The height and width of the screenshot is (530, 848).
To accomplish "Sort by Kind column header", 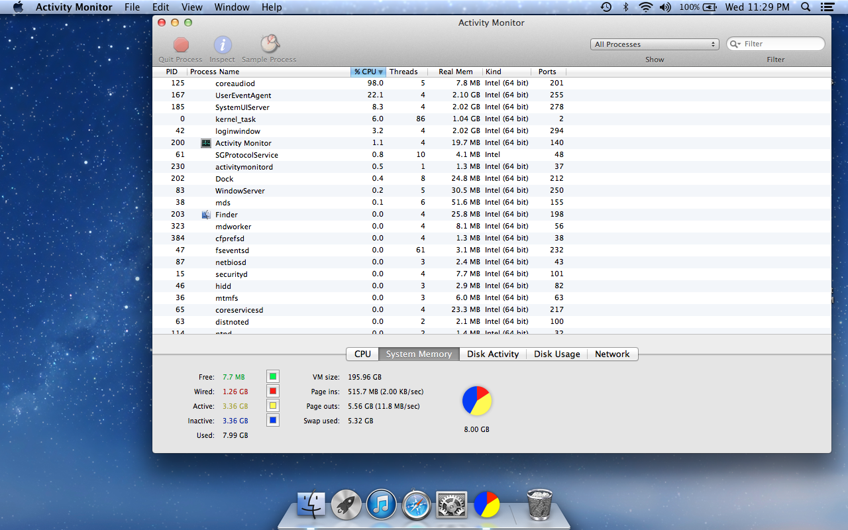I will point(507,72).
